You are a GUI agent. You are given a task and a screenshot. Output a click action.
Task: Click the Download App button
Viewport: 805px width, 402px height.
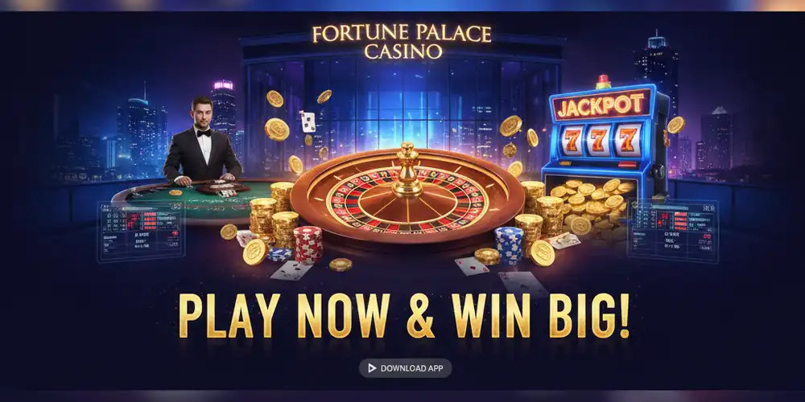[405, 368]
